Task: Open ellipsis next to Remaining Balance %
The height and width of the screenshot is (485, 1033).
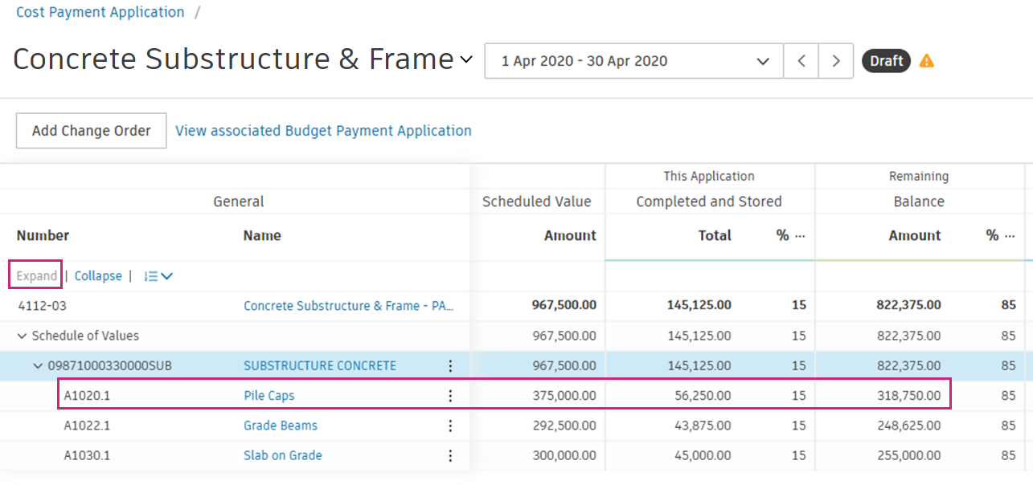Action: (x=1010, y=235)
